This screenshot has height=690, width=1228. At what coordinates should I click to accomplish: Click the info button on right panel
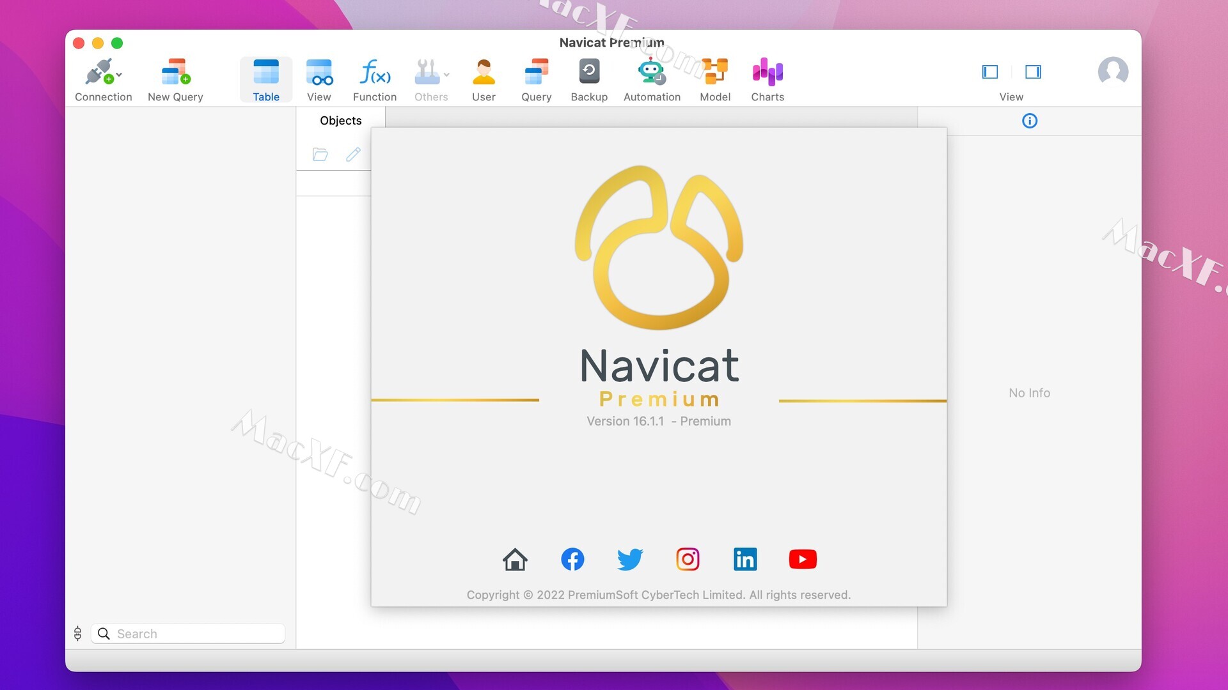click(x=1029, y=121)
